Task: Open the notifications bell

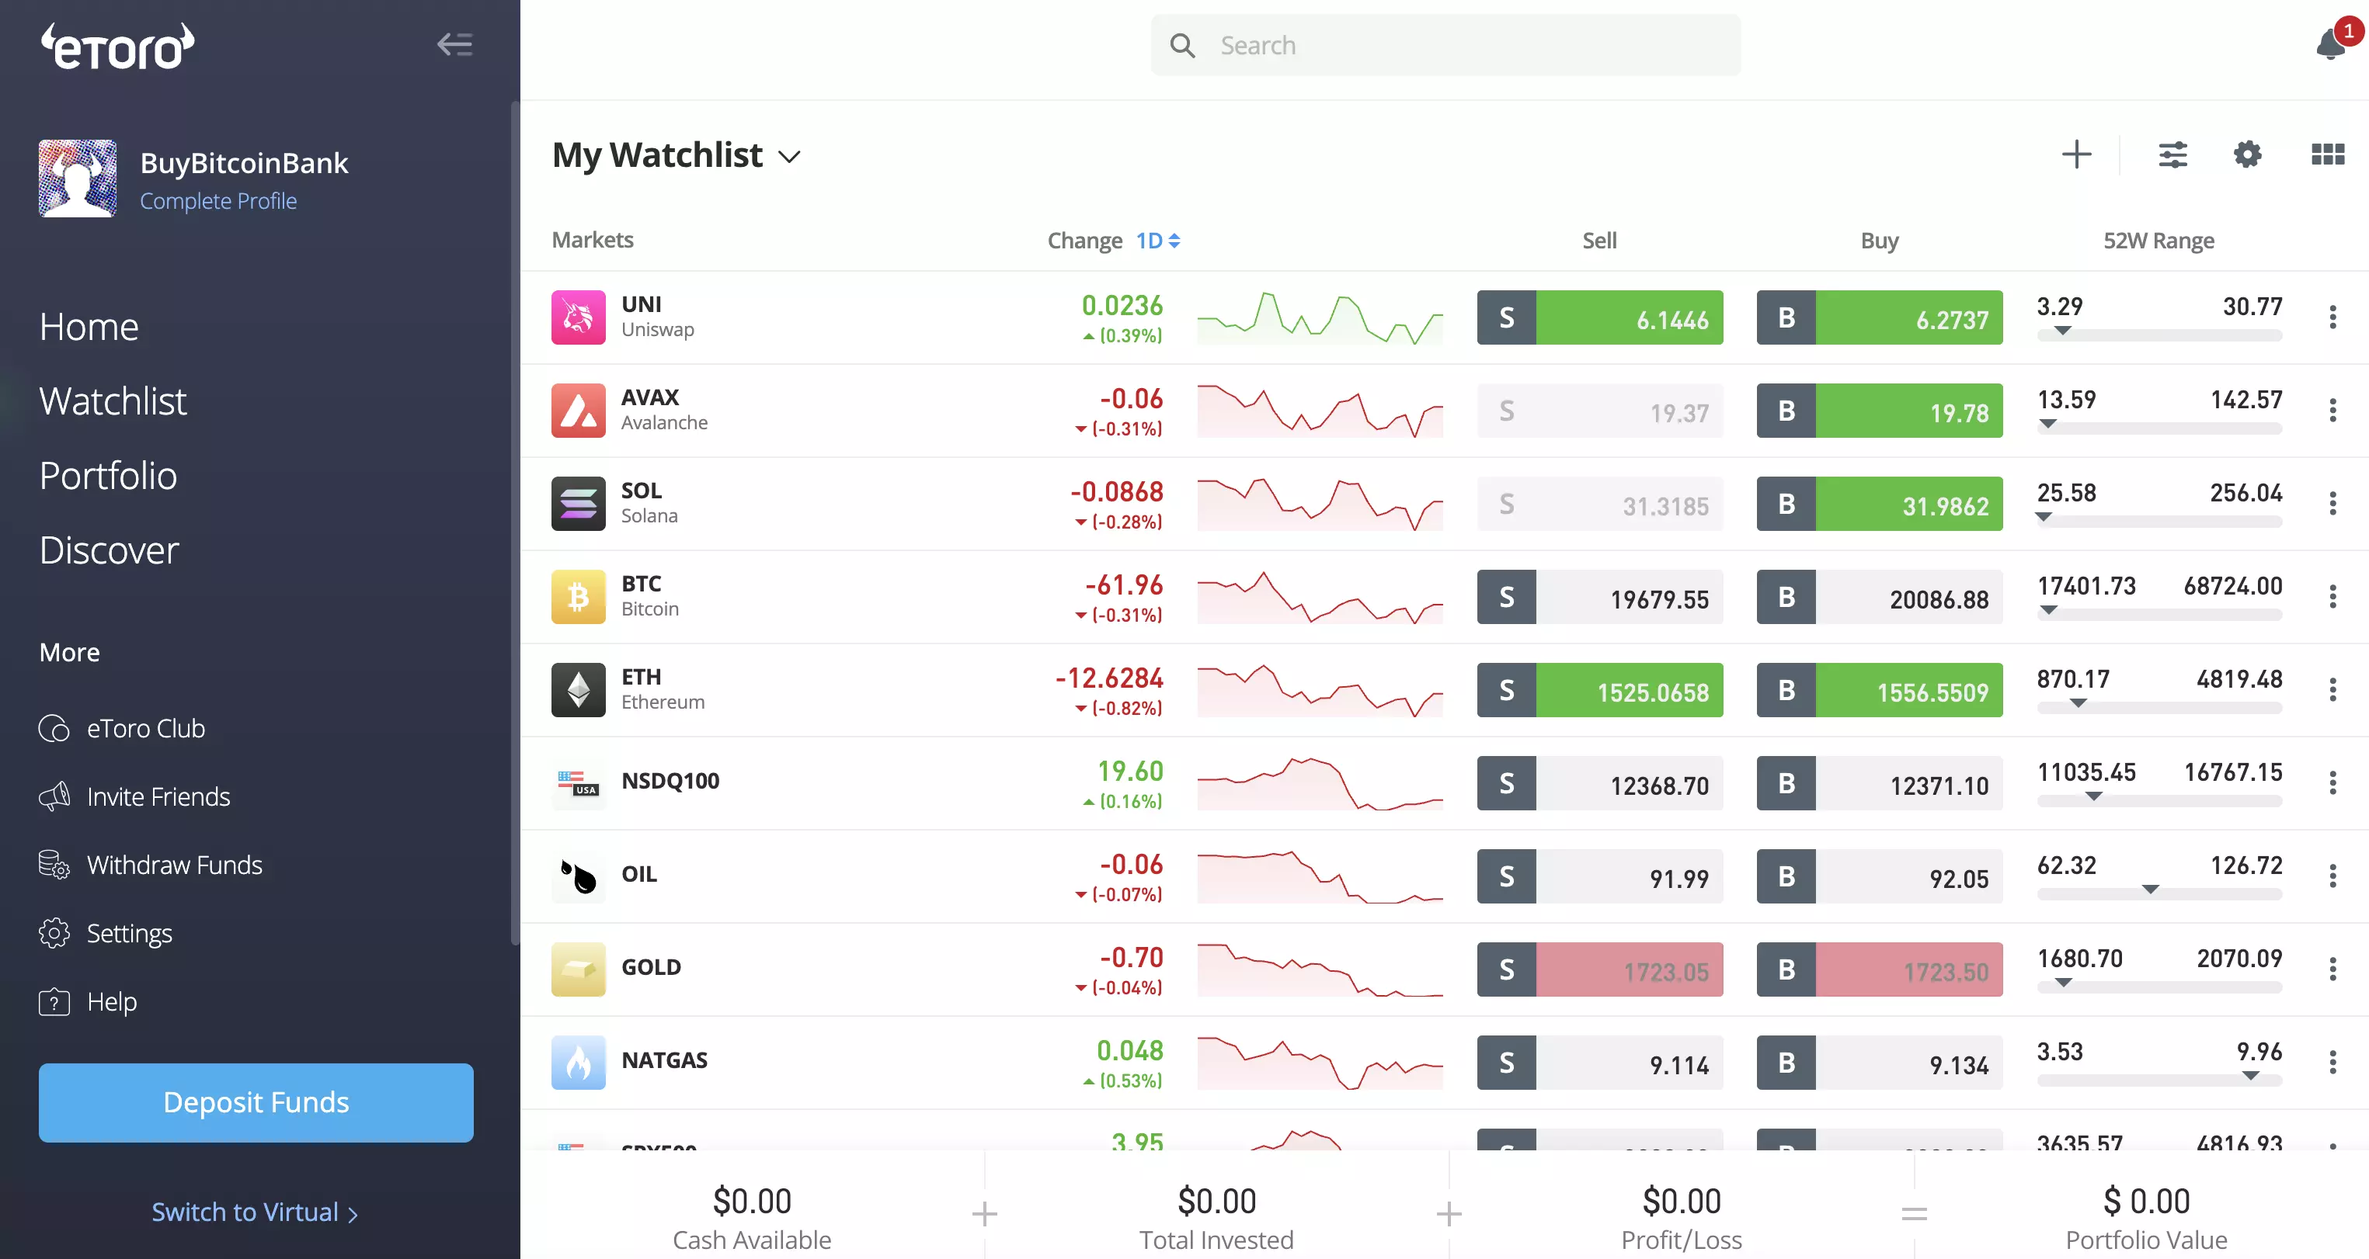Action: coord(2331,44)
